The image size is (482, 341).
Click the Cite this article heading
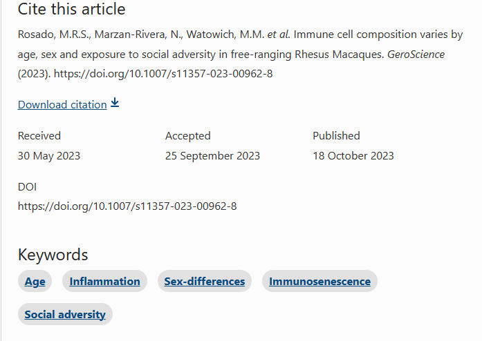[x=72, y=10]
